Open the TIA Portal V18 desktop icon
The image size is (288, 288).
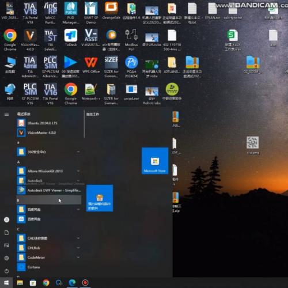click(x=30, y=13)
